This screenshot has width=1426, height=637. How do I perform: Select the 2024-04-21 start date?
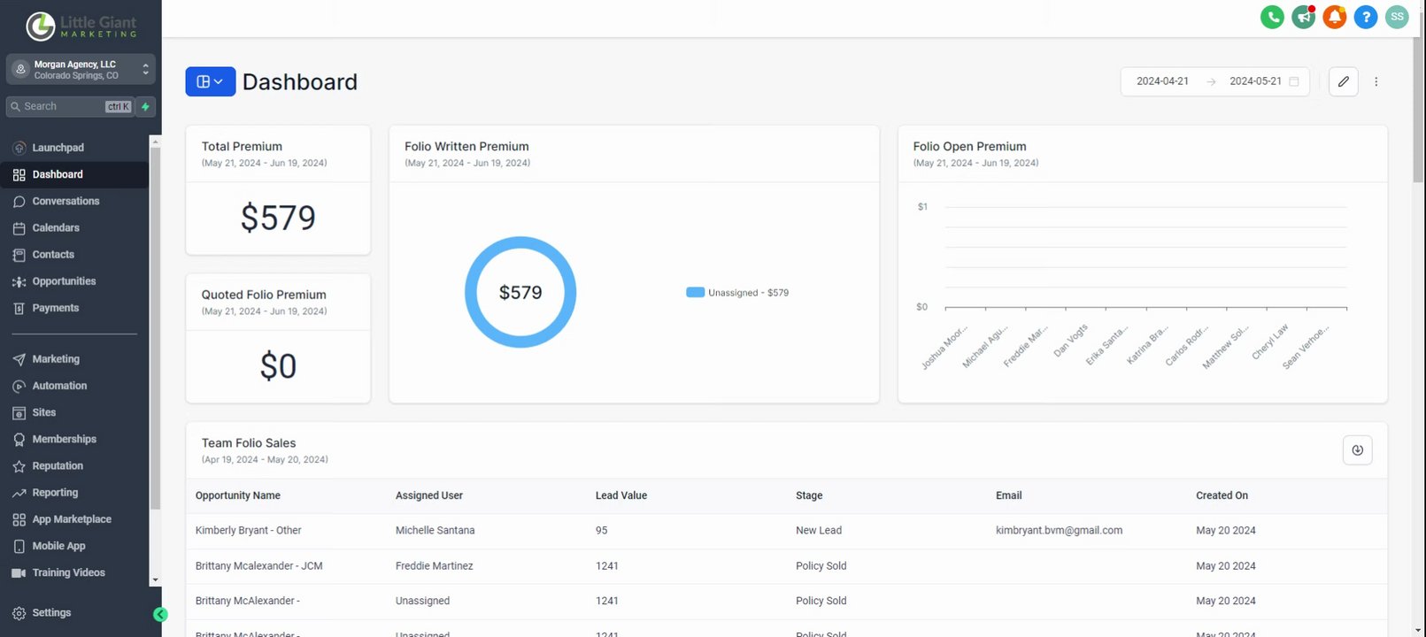[1162, 81]
